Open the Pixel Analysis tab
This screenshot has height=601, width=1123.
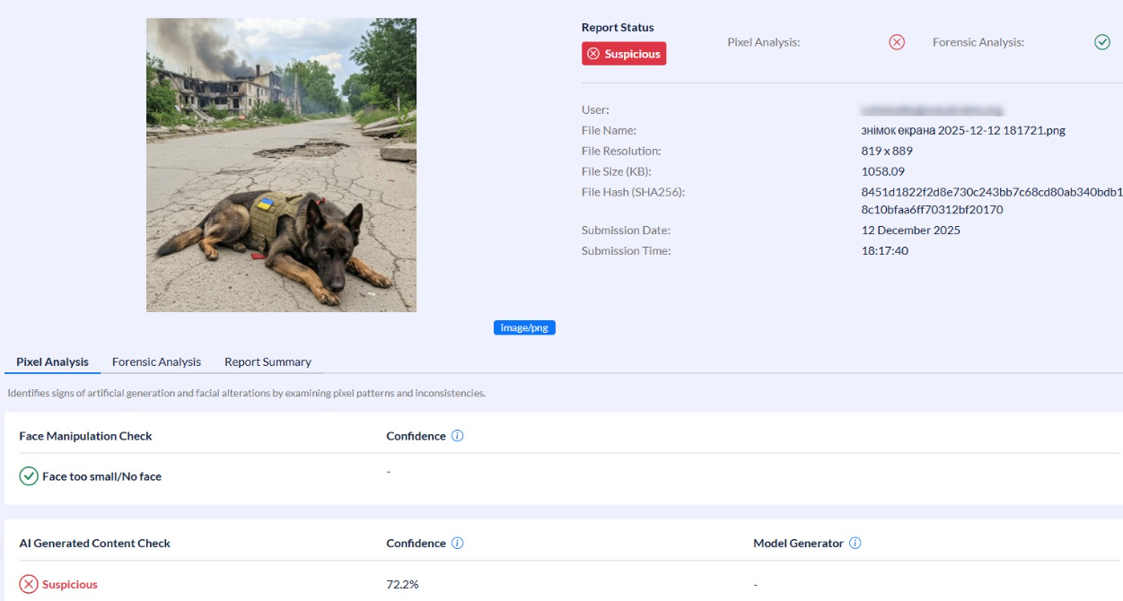click(52, 362)
